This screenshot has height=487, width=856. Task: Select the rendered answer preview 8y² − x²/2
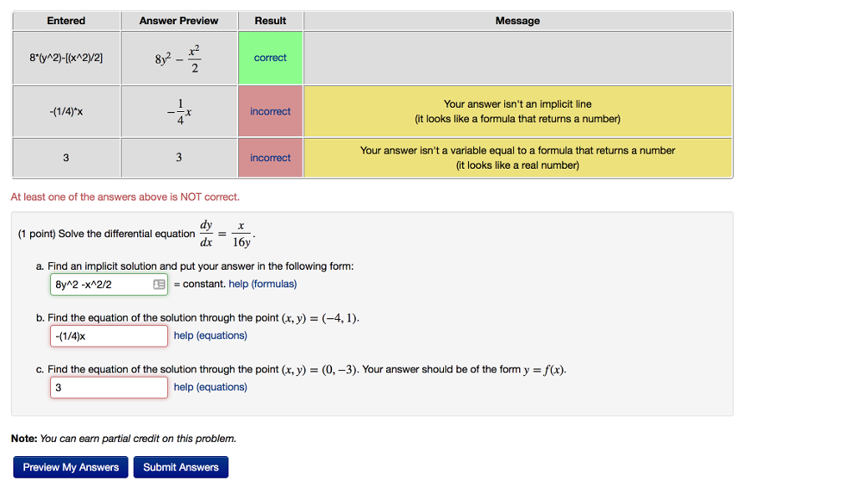tap(179, 58)
